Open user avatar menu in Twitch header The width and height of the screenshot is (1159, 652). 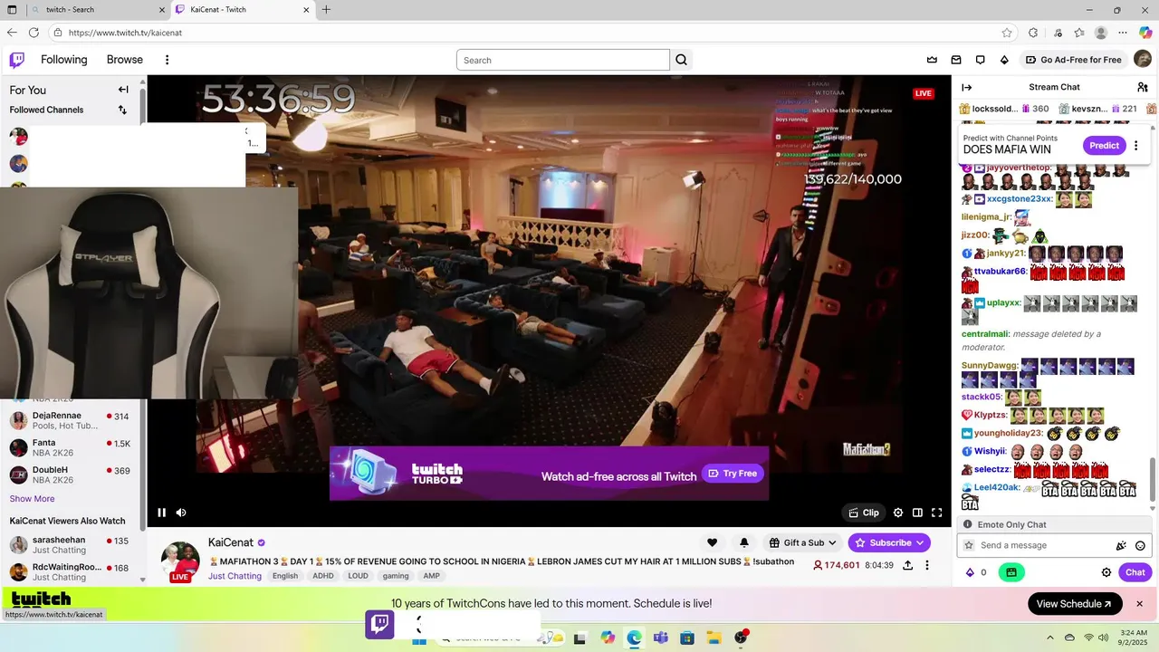pyautogui.click(x=1142, y=60)
